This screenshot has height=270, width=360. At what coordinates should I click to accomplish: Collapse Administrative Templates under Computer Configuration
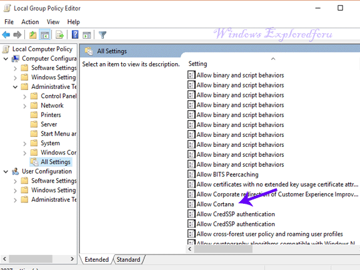[x=15, y=87]
